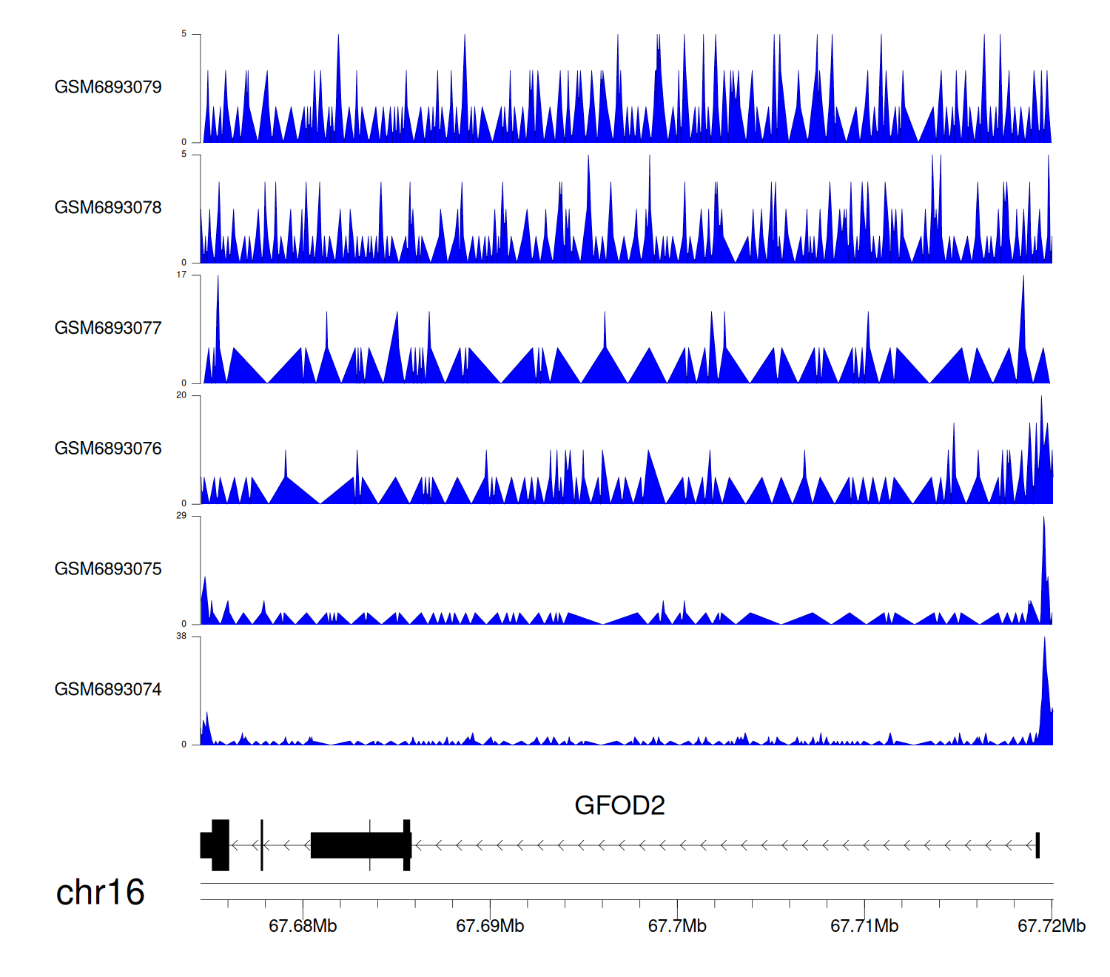Select the 67.7Mb axis label
Screen dimensions: 1110x977
click(677, 926)
